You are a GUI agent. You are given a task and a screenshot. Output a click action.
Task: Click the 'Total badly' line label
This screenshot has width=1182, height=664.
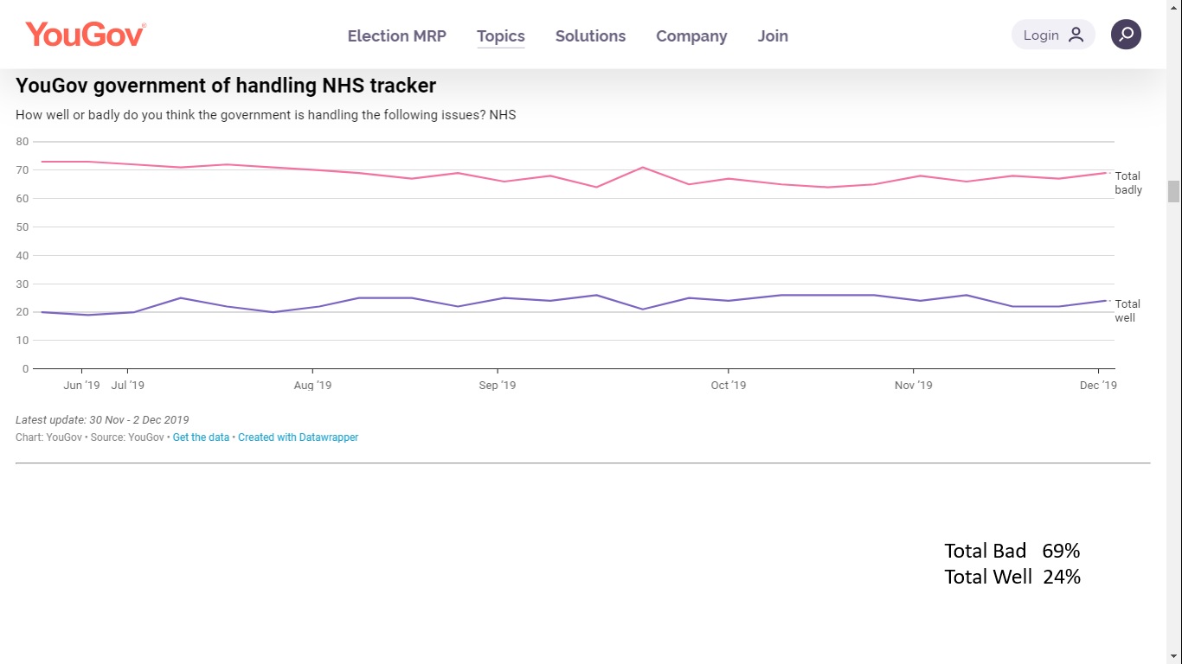pos(1128,182)
